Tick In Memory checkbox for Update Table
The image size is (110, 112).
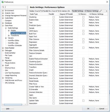pyautogui.click(x=83, y=101)
